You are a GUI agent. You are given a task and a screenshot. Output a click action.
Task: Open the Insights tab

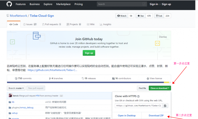point(105,25)
